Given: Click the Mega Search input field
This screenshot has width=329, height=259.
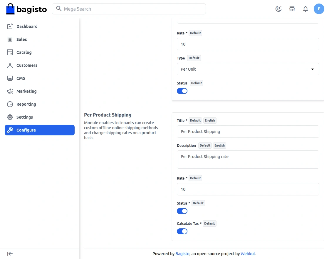Looking at the screenshot, I should [x=129, y=9].
